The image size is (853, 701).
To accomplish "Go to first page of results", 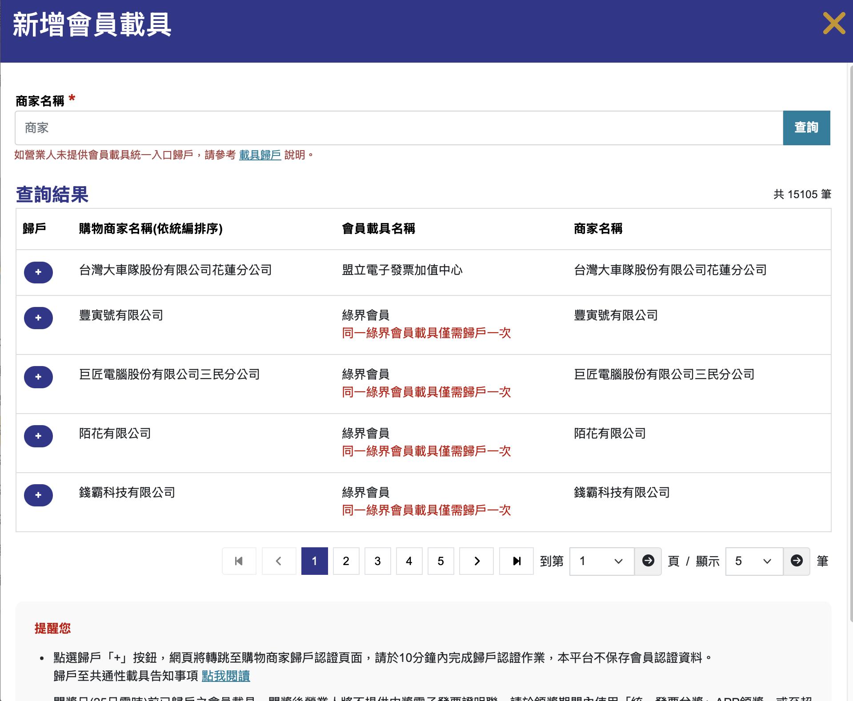I will (x=239, y=561).
